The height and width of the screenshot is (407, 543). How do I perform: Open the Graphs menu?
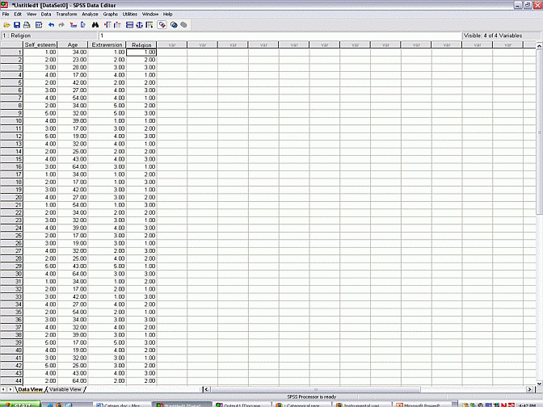(111, 15)
